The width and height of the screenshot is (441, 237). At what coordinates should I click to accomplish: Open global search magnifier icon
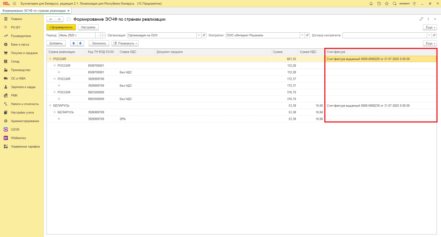coord(394,3)
